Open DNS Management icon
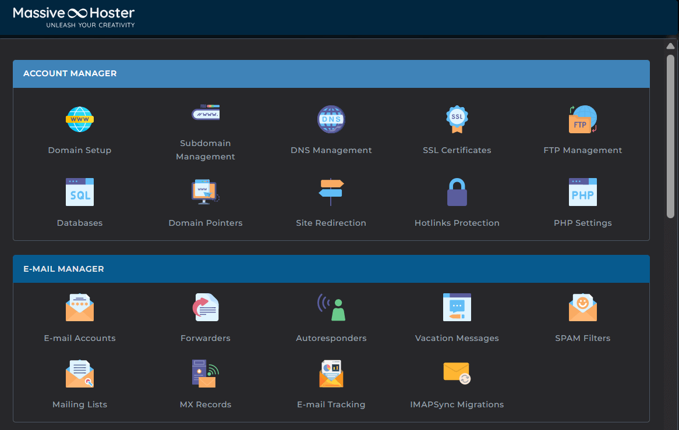 pyautogui.click(x=331, y=120)
